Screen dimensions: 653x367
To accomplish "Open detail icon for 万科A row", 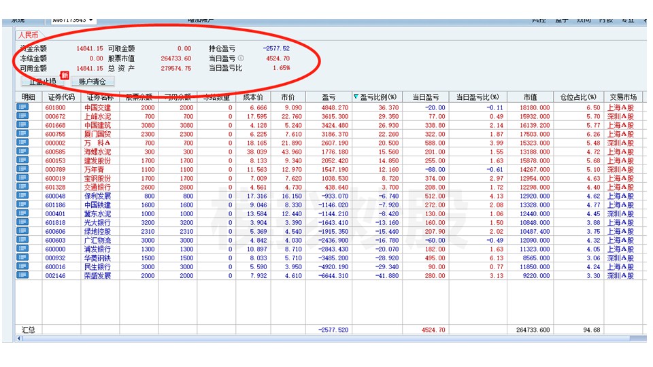I will (22, 143).
